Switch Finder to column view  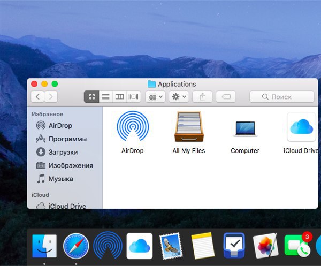pyautogui.click(x=119, y=97)
